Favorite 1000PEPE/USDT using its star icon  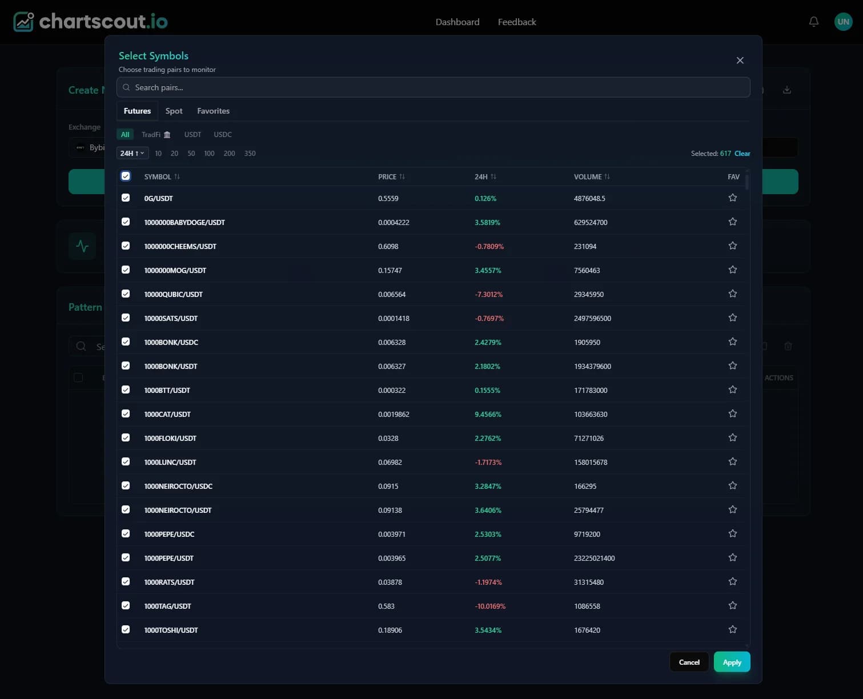coord(733,557)
